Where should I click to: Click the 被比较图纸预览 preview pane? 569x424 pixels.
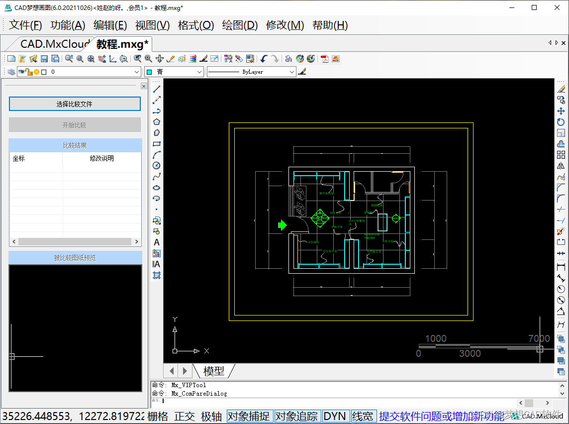pos(75,328)
